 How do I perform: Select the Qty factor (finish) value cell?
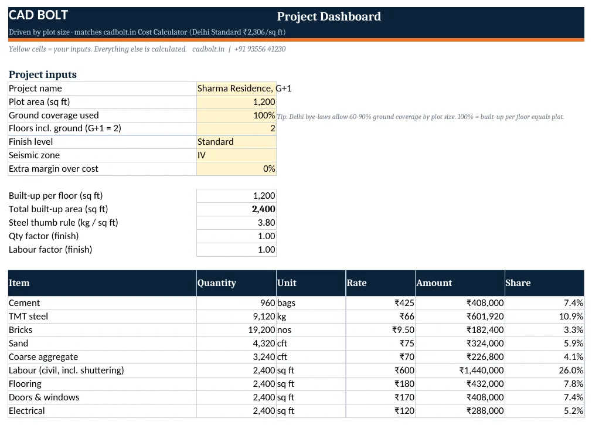(236, 236)
